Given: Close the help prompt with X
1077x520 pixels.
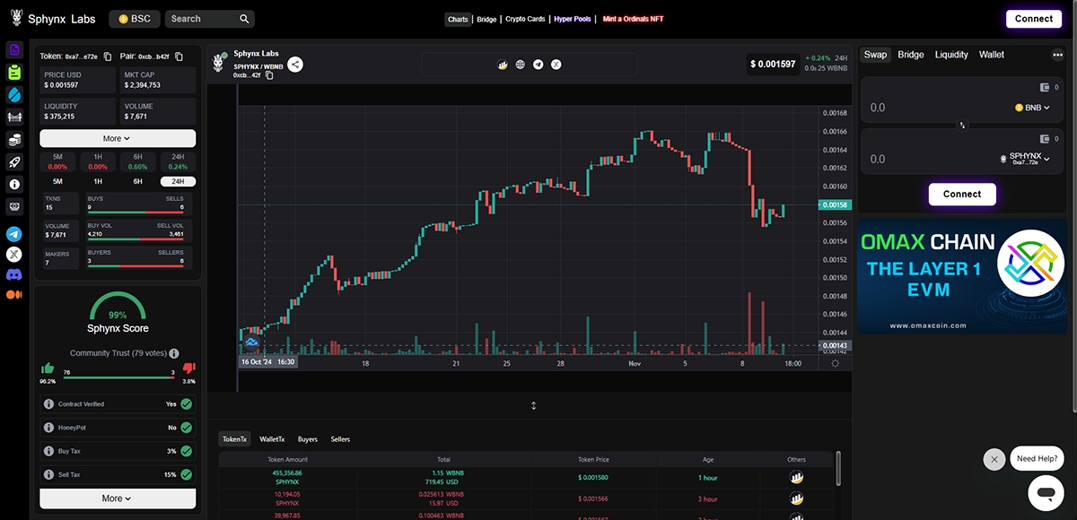Looking at the screenshot, I should pos(994,460).
